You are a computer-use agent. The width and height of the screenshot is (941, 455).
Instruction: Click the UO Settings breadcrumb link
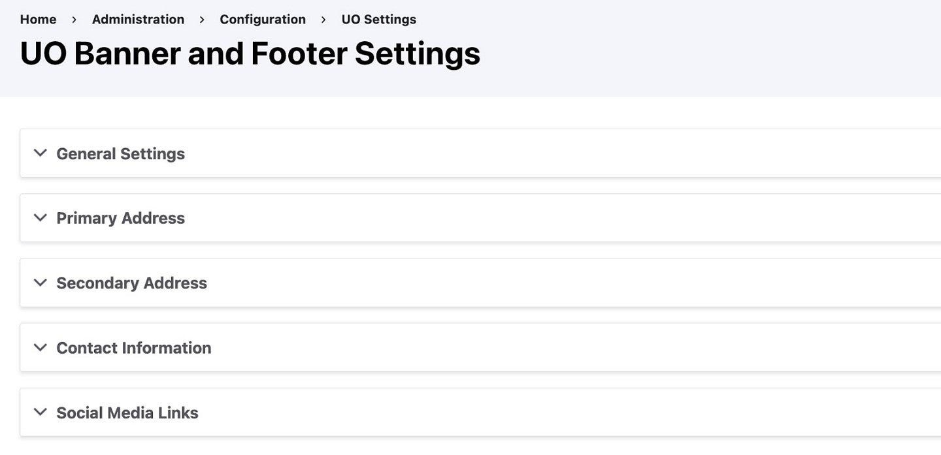(378, 20)
